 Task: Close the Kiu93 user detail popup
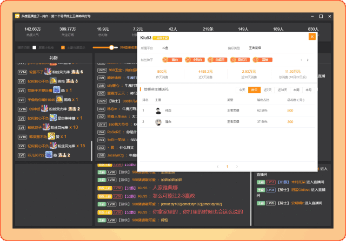coord(312,37)
